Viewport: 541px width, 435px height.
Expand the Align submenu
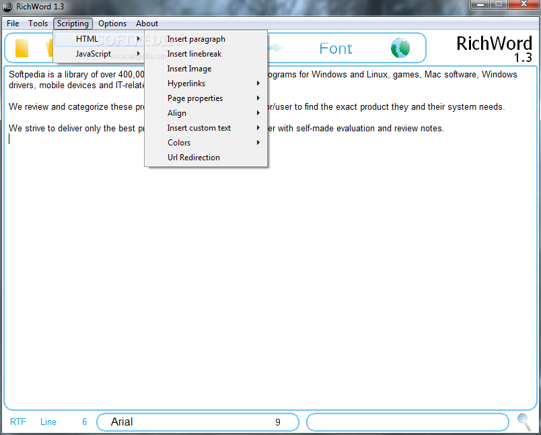206,113
